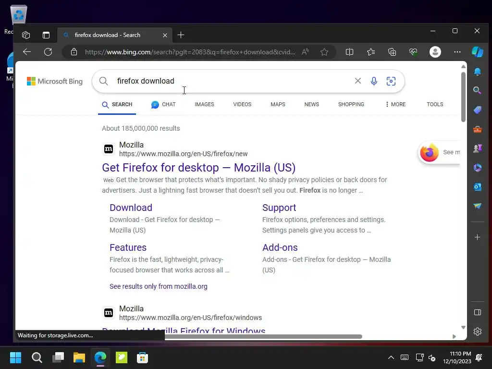Open the Add-ons sublink
The image size is (492, 369).
point(280,247)
